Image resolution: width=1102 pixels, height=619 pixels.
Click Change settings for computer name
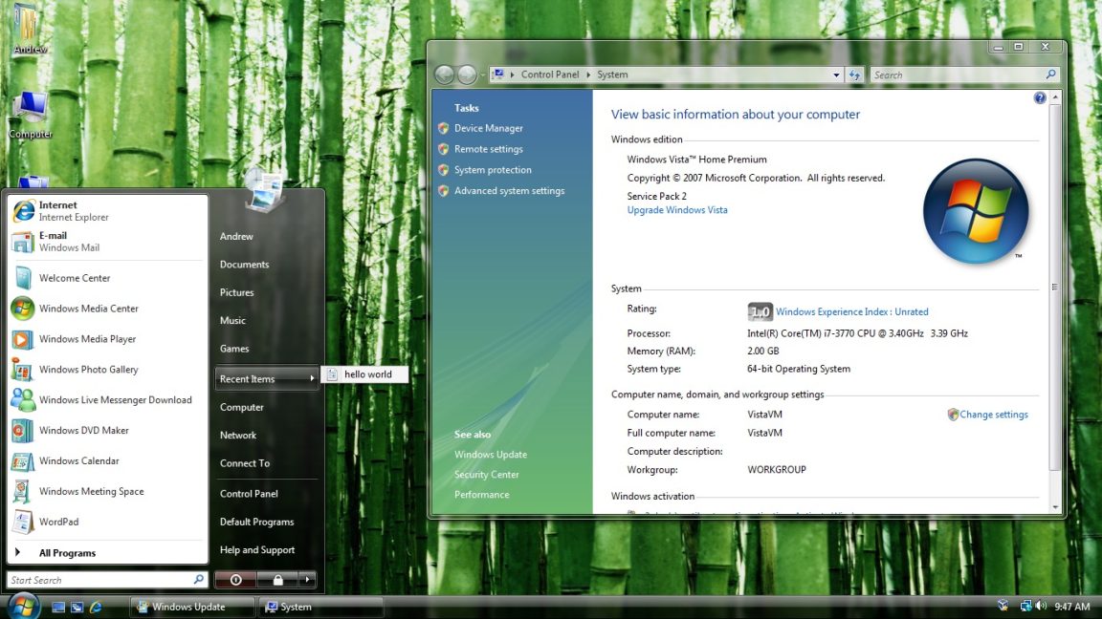click(994, 414)
